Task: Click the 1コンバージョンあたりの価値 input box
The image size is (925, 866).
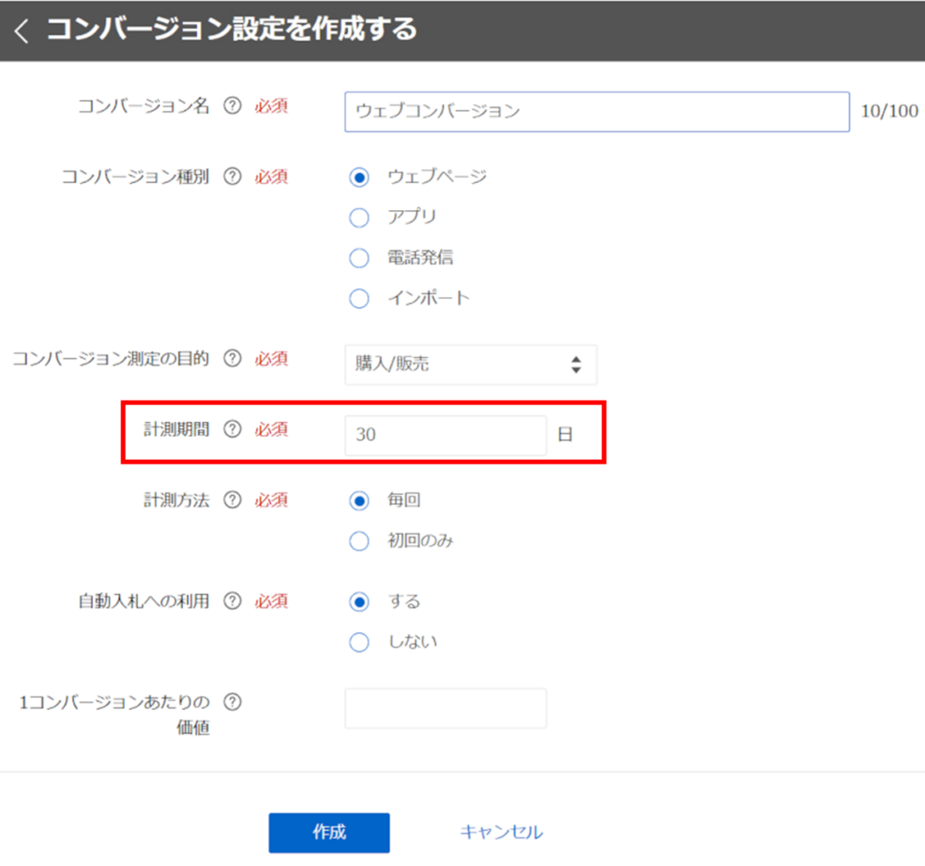Action: (445, 708)
